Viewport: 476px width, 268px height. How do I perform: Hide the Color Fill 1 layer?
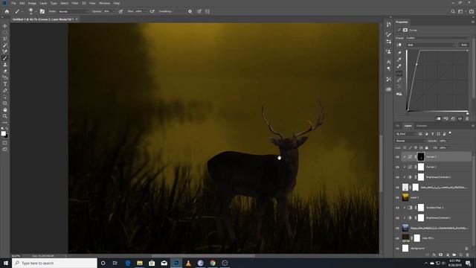(397, 238)
